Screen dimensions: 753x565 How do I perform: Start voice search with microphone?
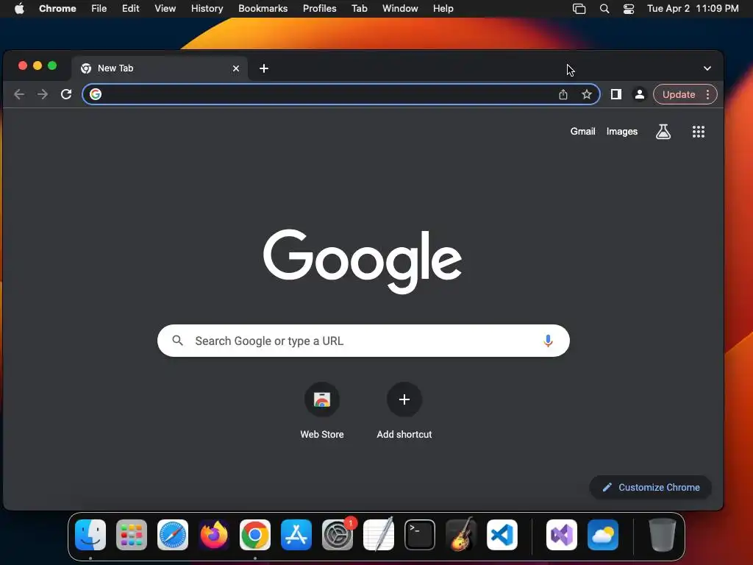[548, 341]
